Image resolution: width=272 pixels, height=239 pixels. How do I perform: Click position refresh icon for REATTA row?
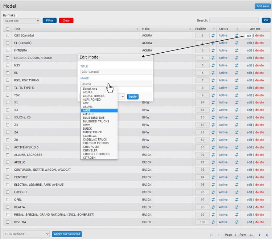[x=213, y=207]
